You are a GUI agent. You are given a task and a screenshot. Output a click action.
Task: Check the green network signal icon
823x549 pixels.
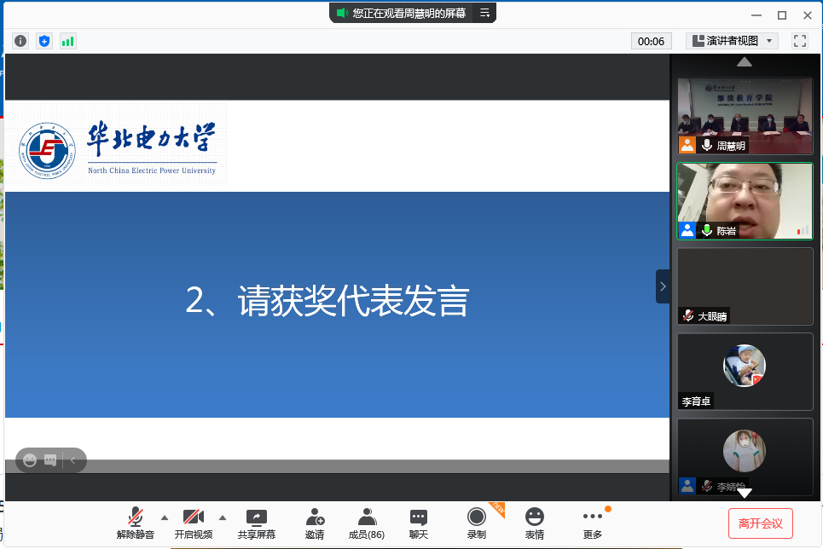pyautogui.click(x=67, y=41)
